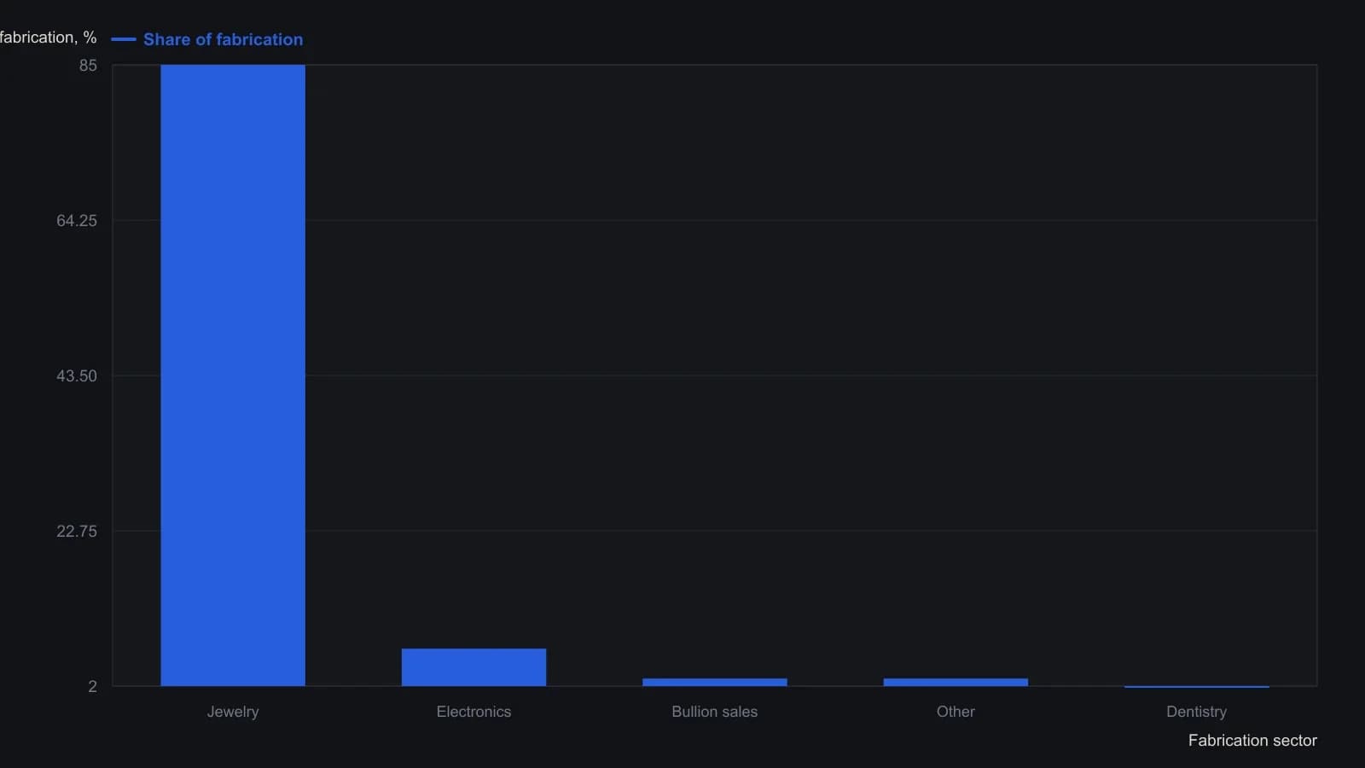Click the 22.75 y-axis tick value
The width and height of the screenshot is (1365, 768).
point(77,532)
